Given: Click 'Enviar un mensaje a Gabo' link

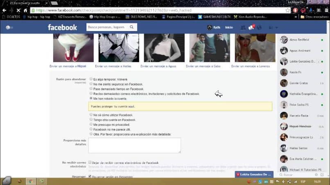Looking at the screenshot, I should click(203, 66).
